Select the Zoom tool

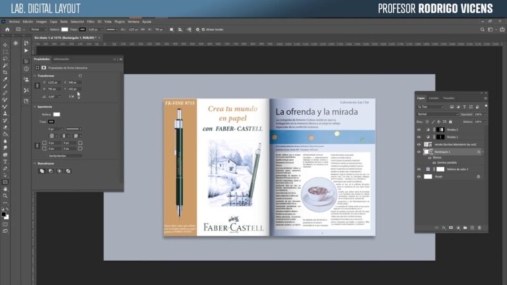point(5,196)
